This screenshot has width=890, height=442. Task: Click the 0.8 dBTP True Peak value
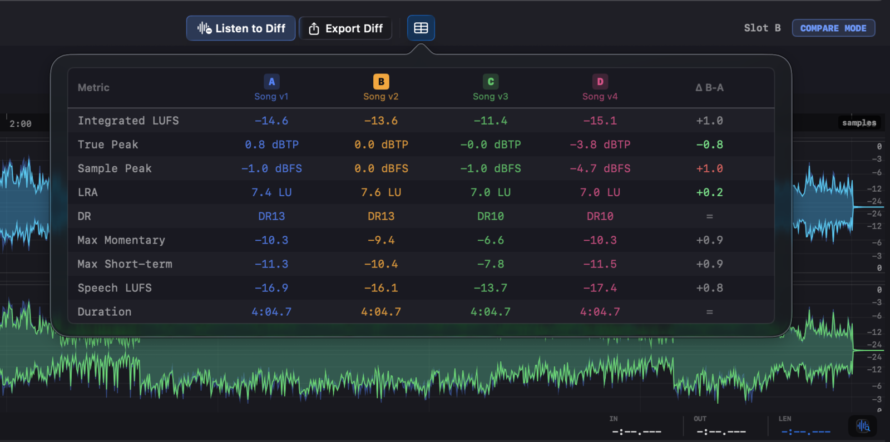271,145
